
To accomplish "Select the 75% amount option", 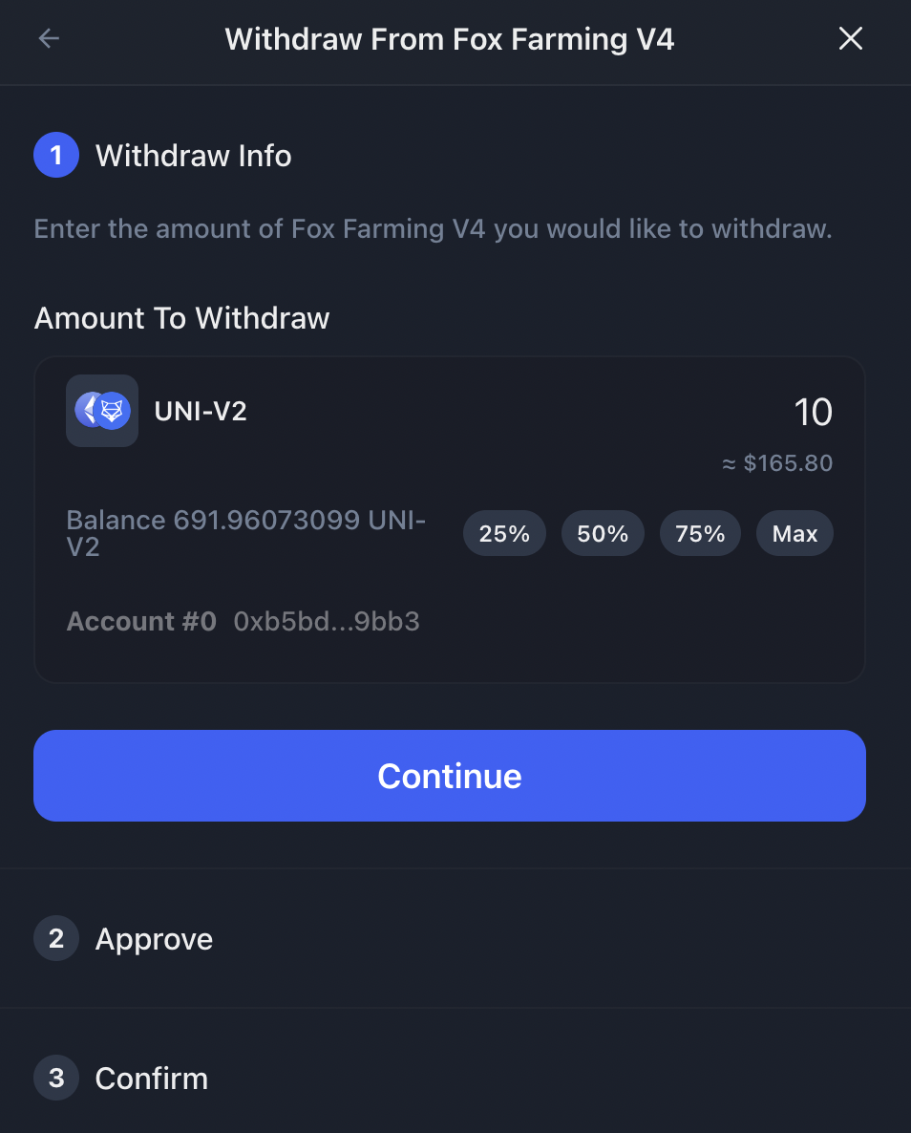I will tap(700, 533).
